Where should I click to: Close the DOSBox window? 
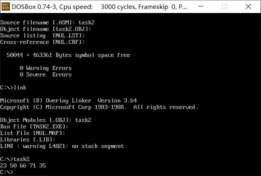pos(247,7)
